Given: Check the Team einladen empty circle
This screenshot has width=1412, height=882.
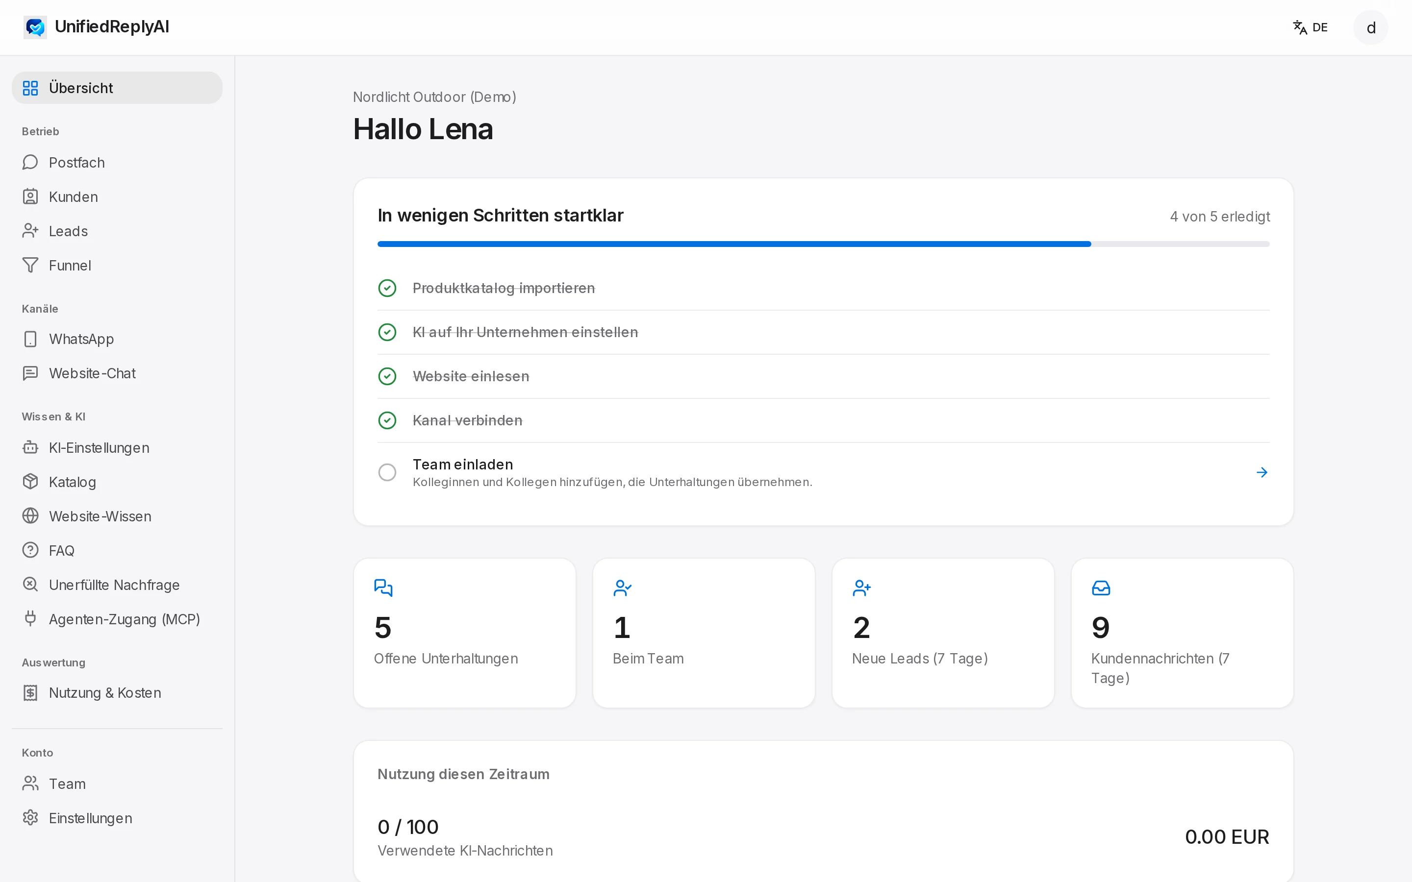Looking at the screenshot, I should click(387, 472).
